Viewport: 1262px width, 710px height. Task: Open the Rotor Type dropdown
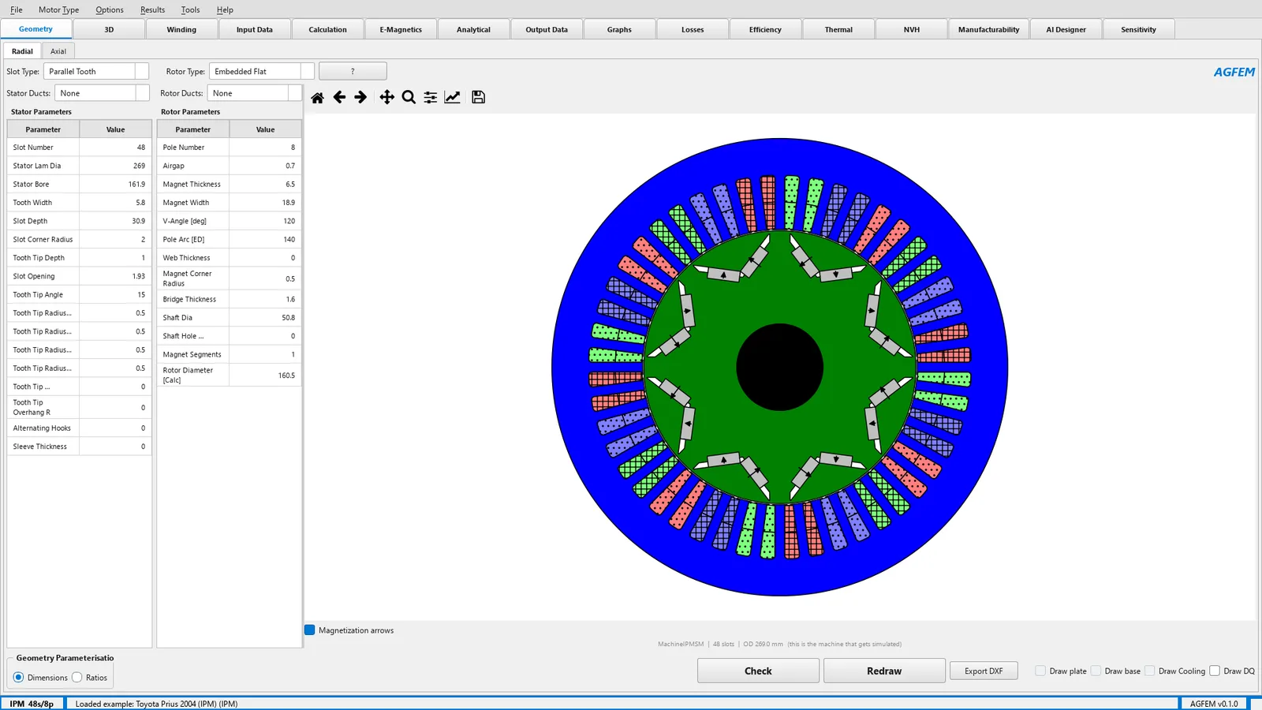(x=262, y=72)
